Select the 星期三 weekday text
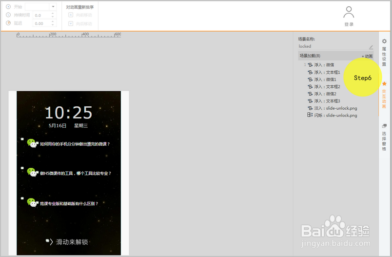The height and width of the screenshot is (257, 392). point(81,126)
